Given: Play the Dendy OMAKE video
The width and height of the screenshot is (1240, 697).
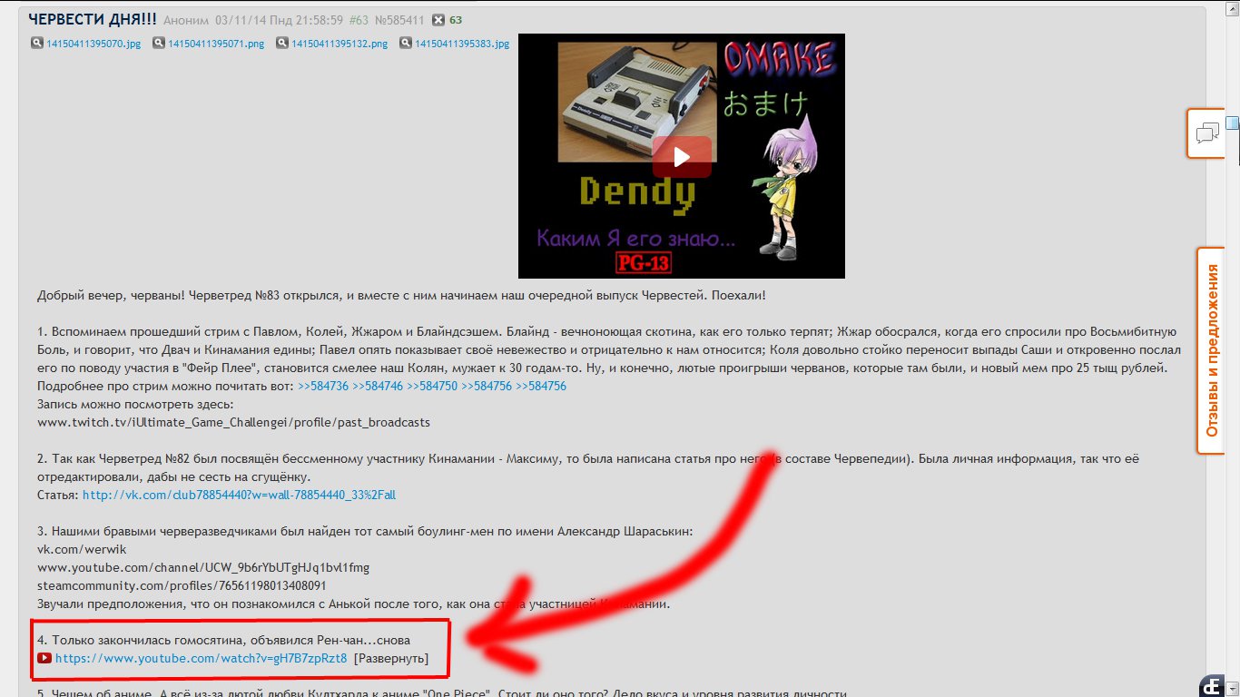Looking at the screenshot, I should click(682, 156).
